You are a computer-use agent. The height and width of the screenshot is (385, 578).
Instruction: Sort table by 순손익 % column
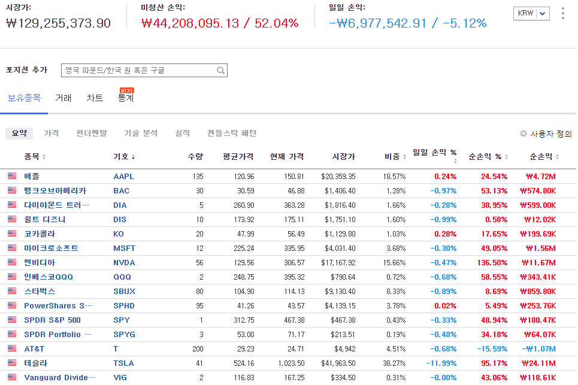coord(488,157)
